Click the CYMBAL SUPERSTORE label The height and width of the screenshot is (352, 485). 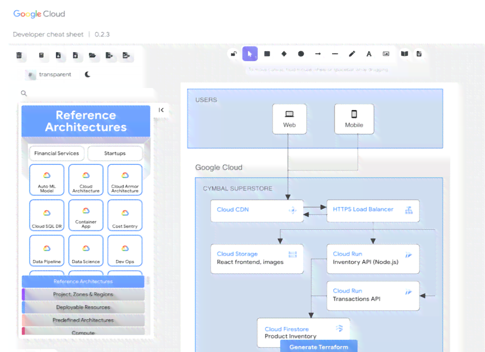238,189
